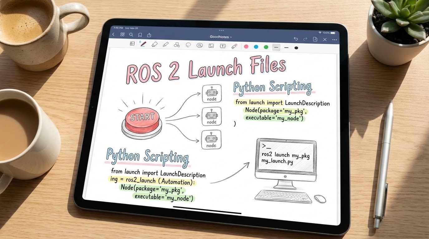Select the Laser pointer tool

point(234,46)
